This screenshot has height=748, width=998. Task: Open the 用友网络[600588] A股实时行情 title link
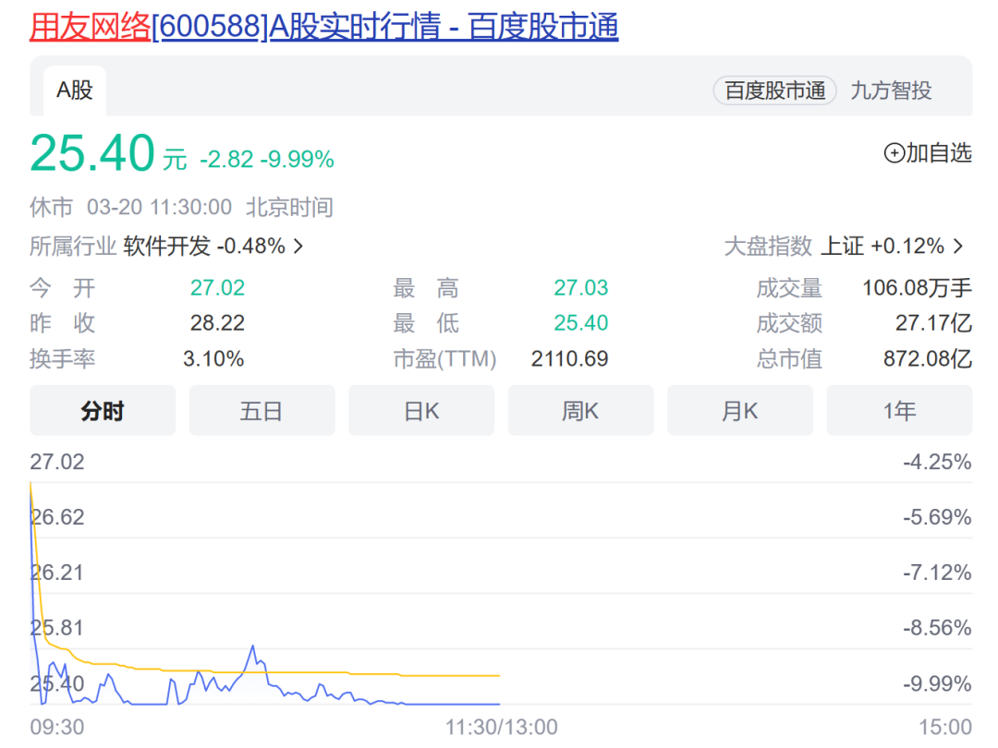[324, 27]
